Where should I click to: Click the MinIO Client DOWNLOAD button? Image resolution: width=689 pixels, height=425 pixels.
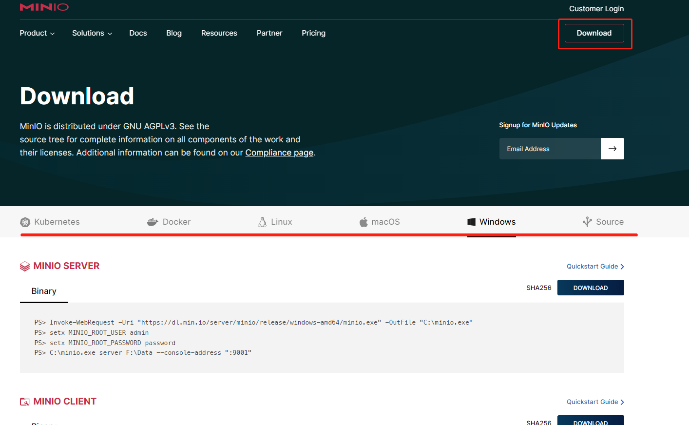591,421
